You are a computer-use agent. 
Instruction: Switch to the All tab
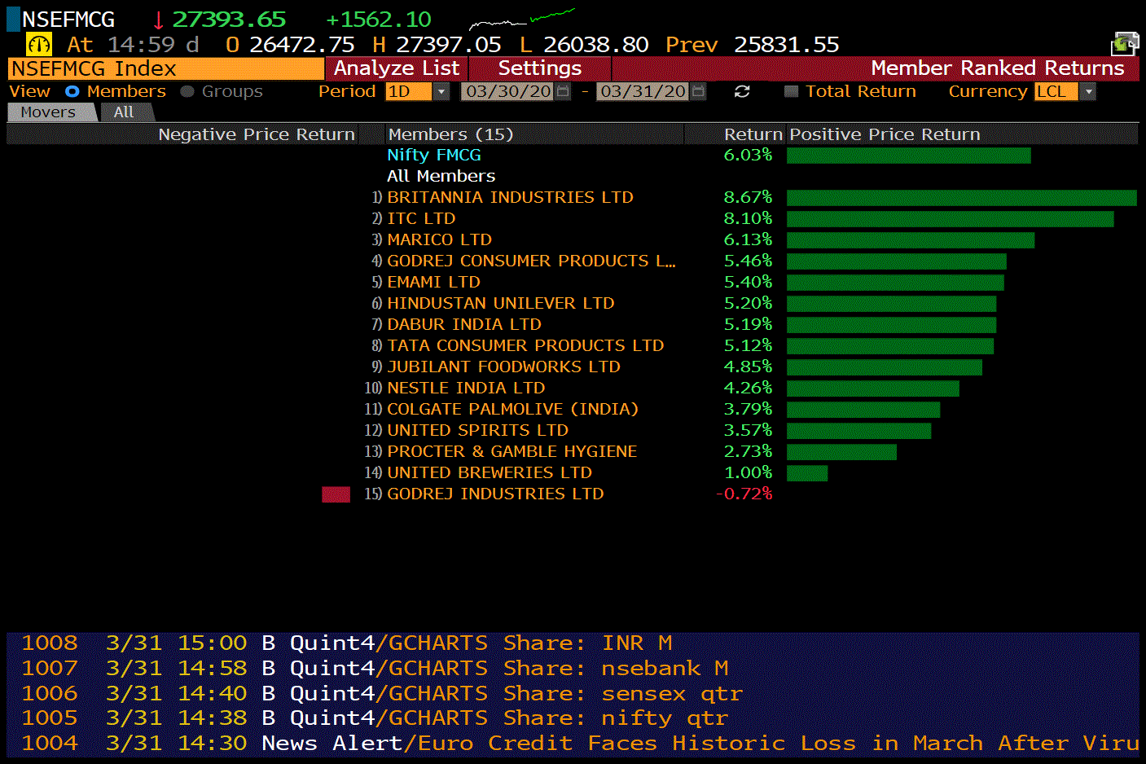click(x=124, y=112)
